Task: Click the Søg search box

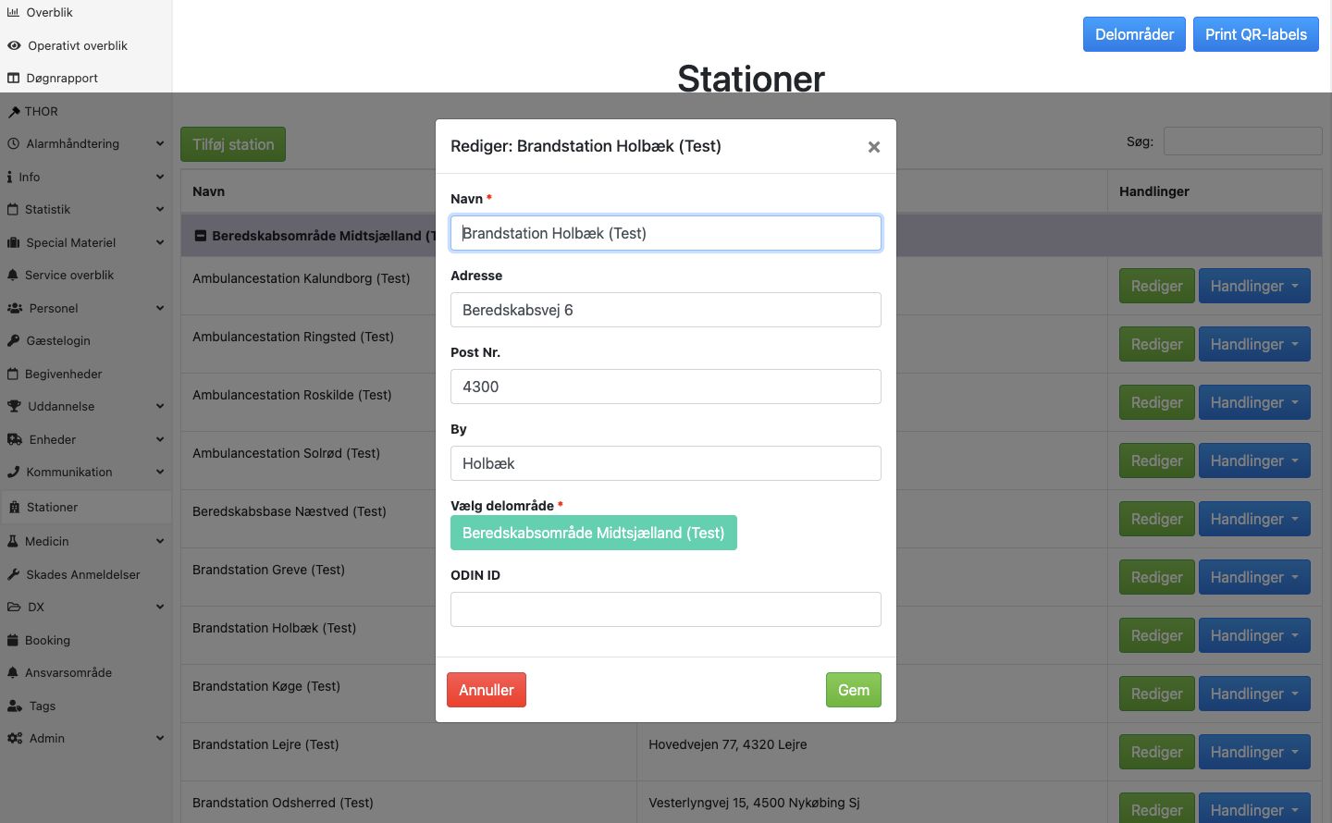Action: click(x=1242, y=141)
